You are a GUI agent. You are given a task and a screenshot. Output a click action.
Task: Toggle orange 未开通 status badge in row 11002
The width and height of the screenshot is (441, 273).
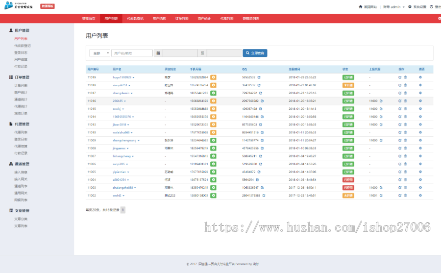348,196
